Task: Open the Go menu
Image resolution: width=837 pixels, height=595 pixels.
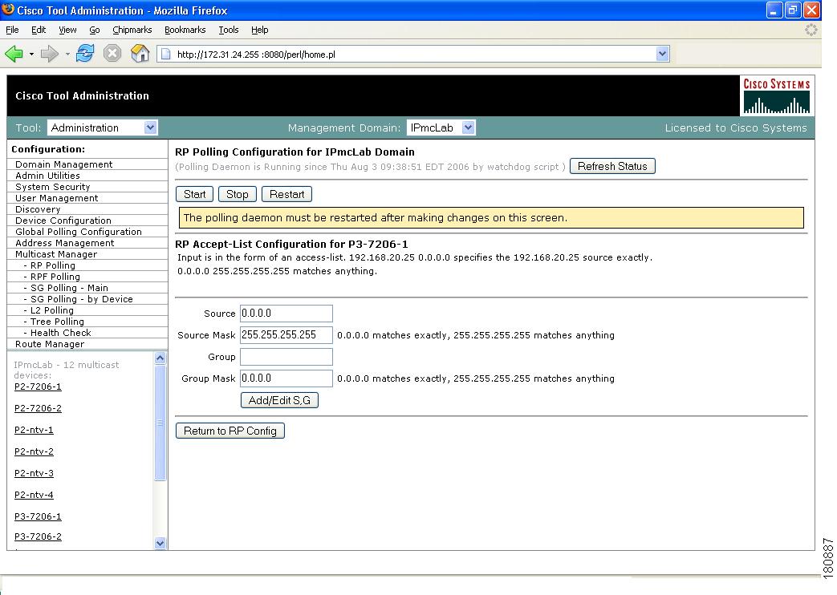Action: (x=95, y=30)
